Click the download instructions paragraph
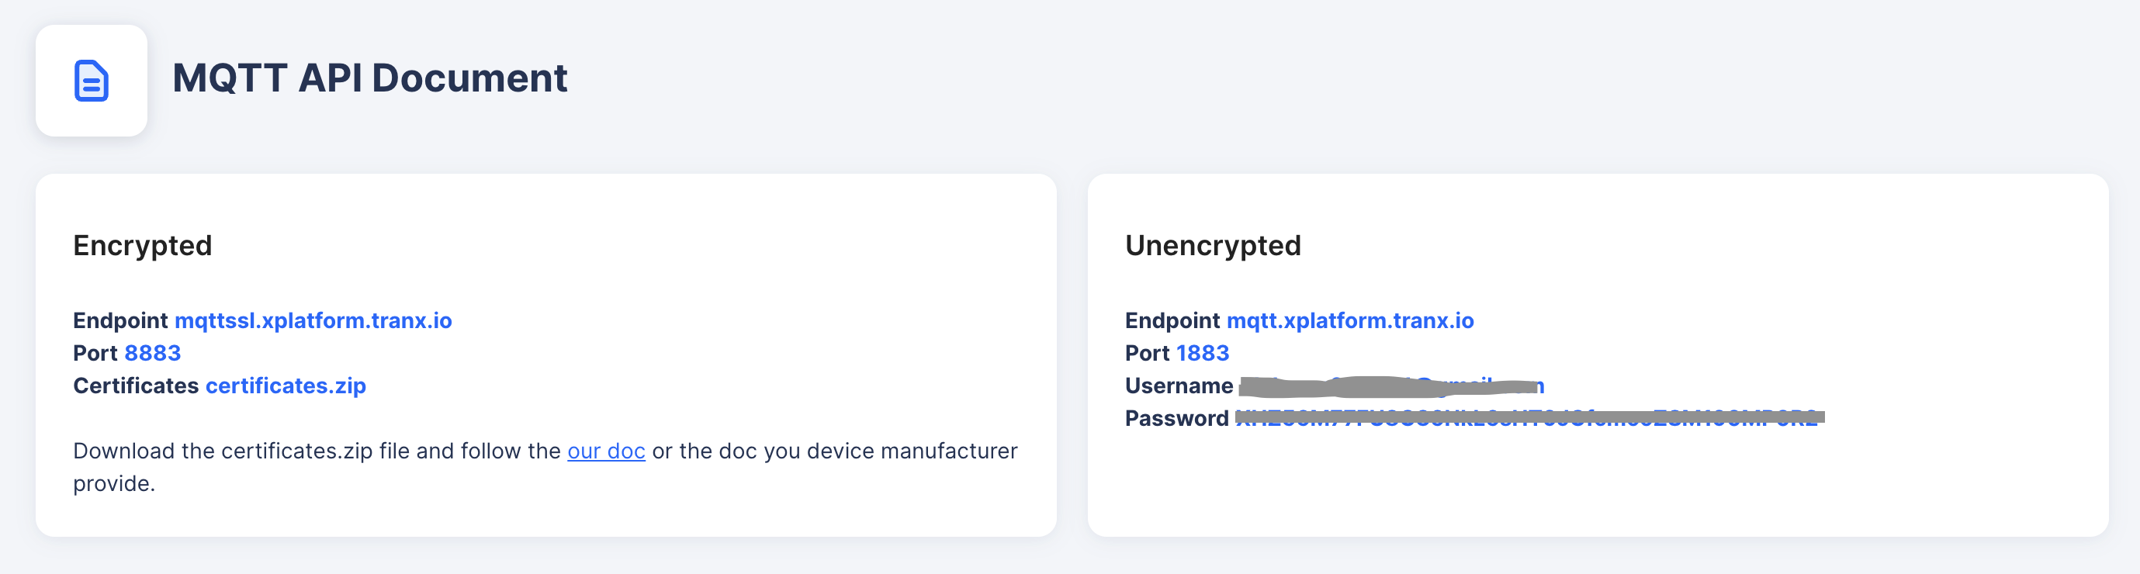This screenshot has width=2140, height=574. (x=545, y=467)
